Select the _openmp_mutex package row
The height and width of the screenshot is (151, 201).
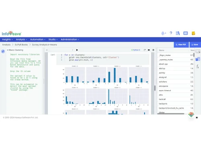click(x=176, y=60)
